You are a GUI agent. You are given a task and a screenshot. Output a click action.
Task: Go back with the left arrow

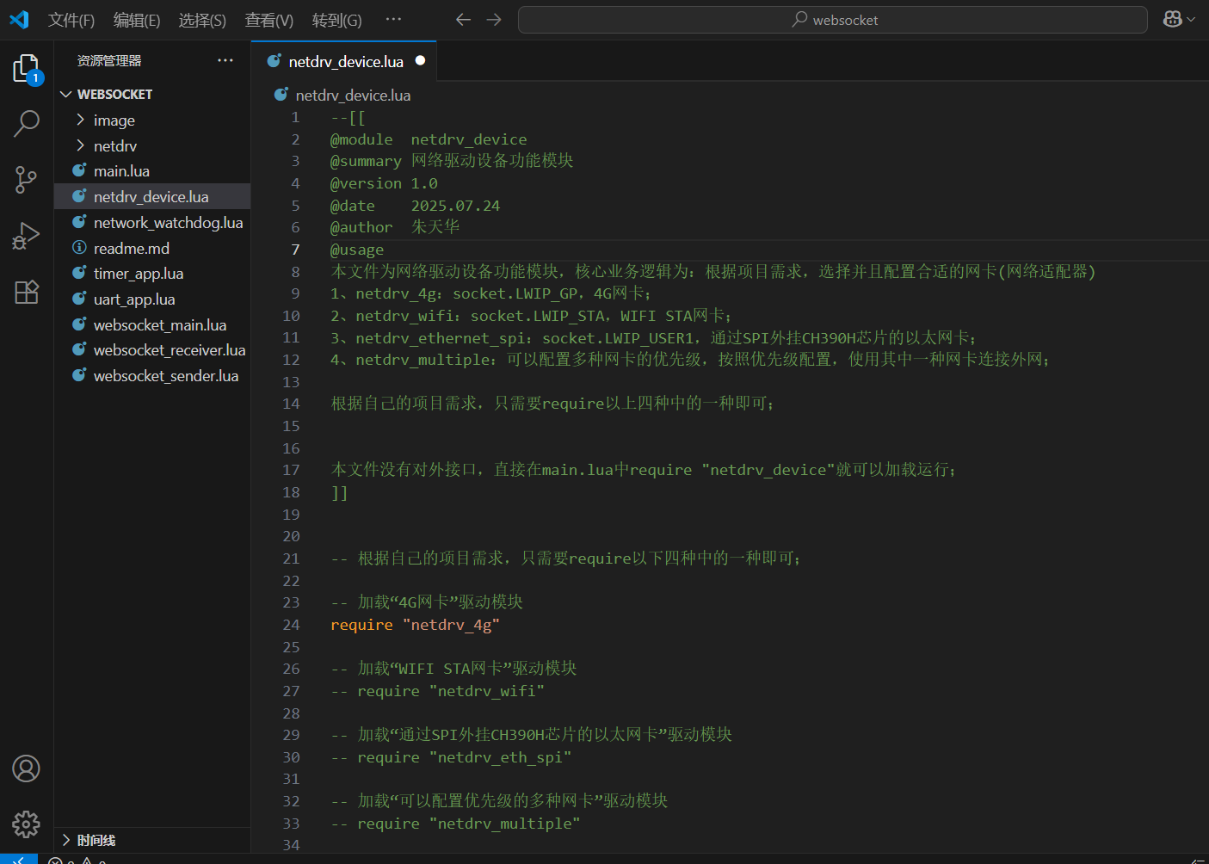coord(463,20)
